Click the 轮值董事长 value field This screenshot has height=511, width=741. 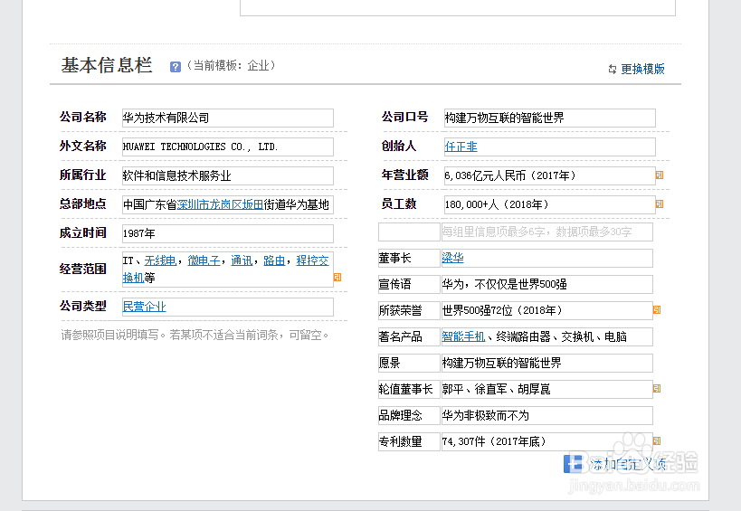(546, 389)
